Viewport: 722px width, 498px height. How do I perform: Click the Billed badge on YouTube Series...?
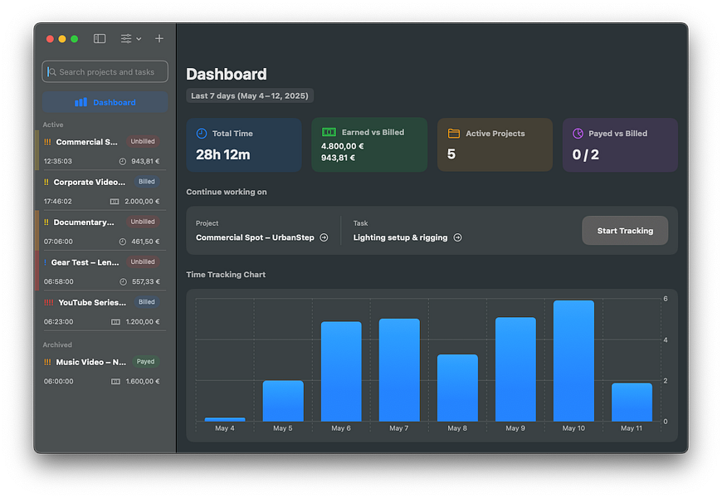tap(146, 302)
